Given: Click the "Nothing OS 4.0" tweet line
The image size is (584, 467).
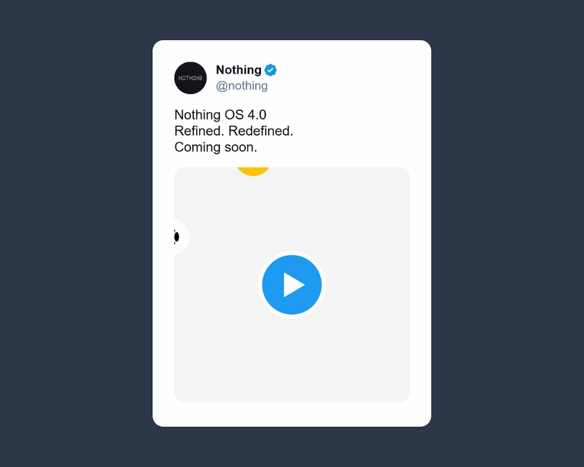Looking at the screenshot, I should [220, 115].
